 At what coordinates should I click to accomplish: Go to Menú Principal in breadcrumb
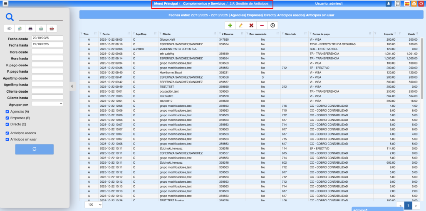click(x=166, y=4)
